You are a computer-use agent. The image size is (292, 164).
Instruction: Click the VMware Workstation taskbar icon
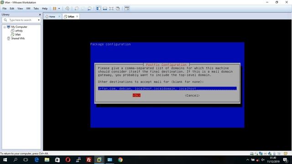(99, 160)
